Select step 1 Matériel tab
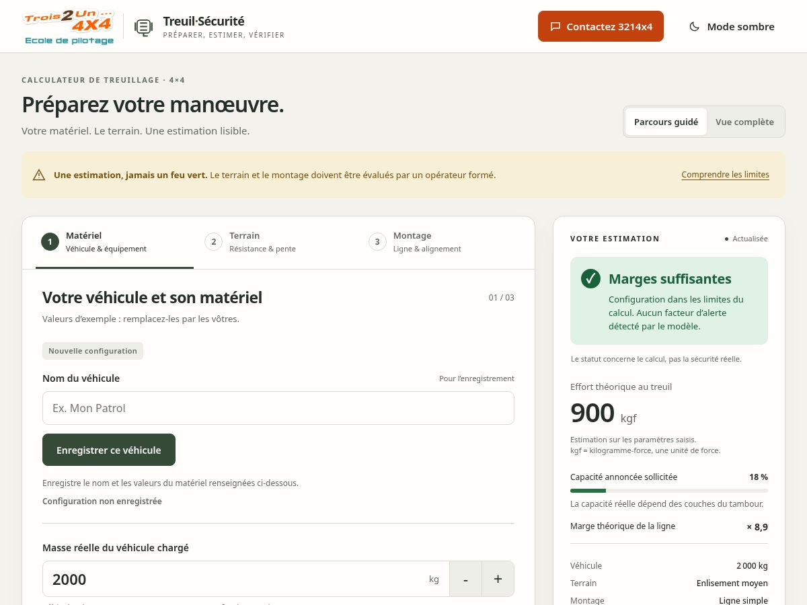 click(x=114, y=242)
